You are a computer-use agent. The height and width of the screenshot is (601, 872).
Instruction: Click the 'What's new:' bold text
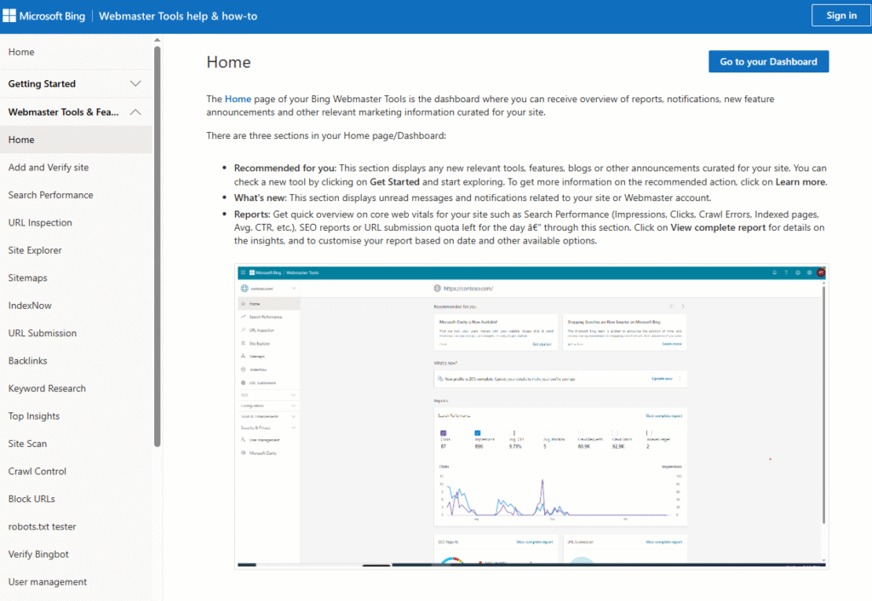pos(261,197)
